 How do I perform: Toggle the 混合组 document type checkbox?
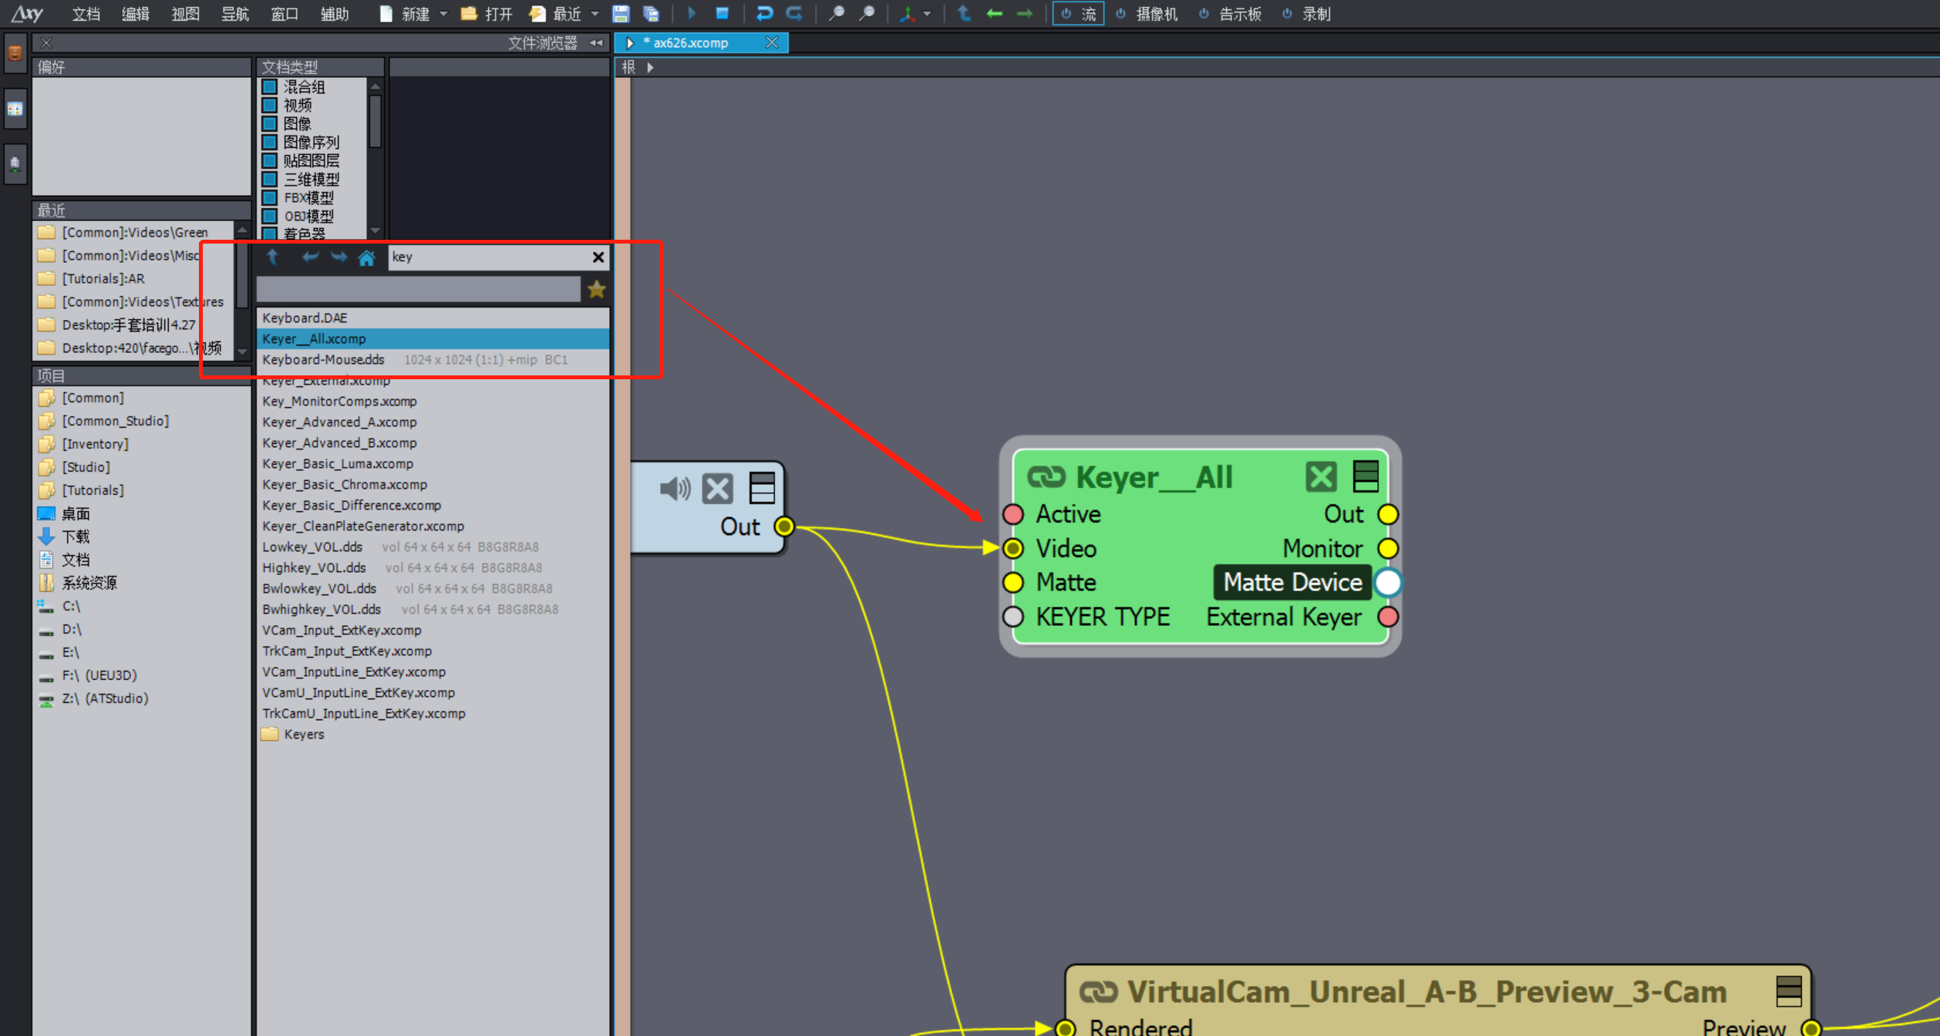(x=270, y=87)
